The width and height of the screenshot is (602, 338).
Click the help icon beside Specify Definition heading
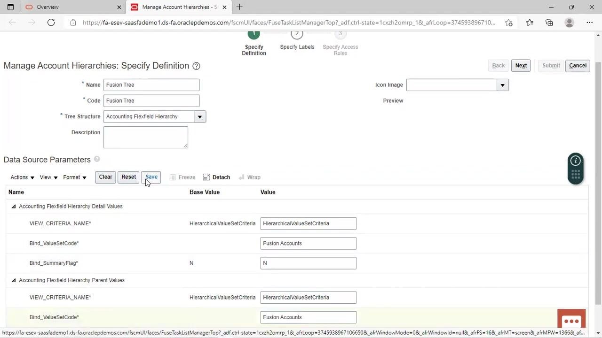click(197, 66)
